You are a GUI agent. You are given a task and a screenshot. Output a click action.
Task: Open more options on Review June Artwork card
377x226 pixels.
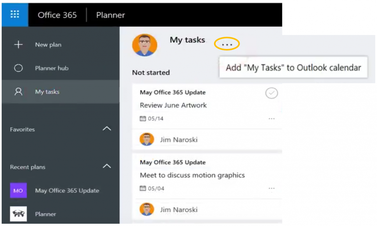pos(272,119)
